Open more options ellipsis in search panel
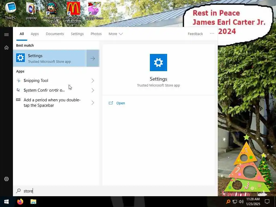The height and width of the screenshot is (207, 276). click(212, 33)
